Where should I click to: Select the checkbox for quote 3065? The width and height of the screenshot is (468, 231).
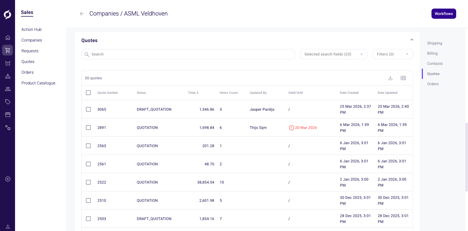(x=88, y=109)
